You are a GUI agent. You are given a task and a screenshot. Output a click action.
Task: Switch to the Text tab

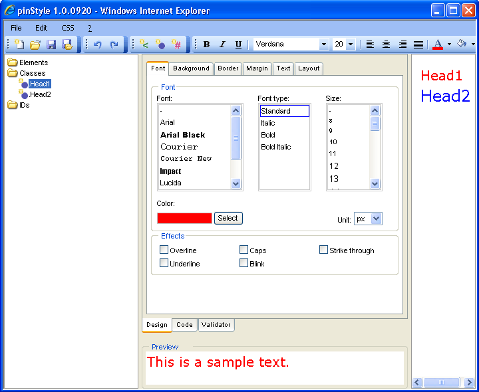283,68
